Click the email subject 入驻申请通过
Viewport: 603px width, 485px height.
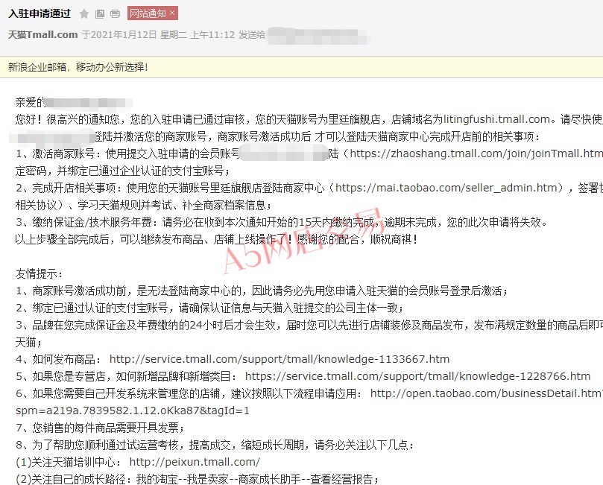[40, 13]
